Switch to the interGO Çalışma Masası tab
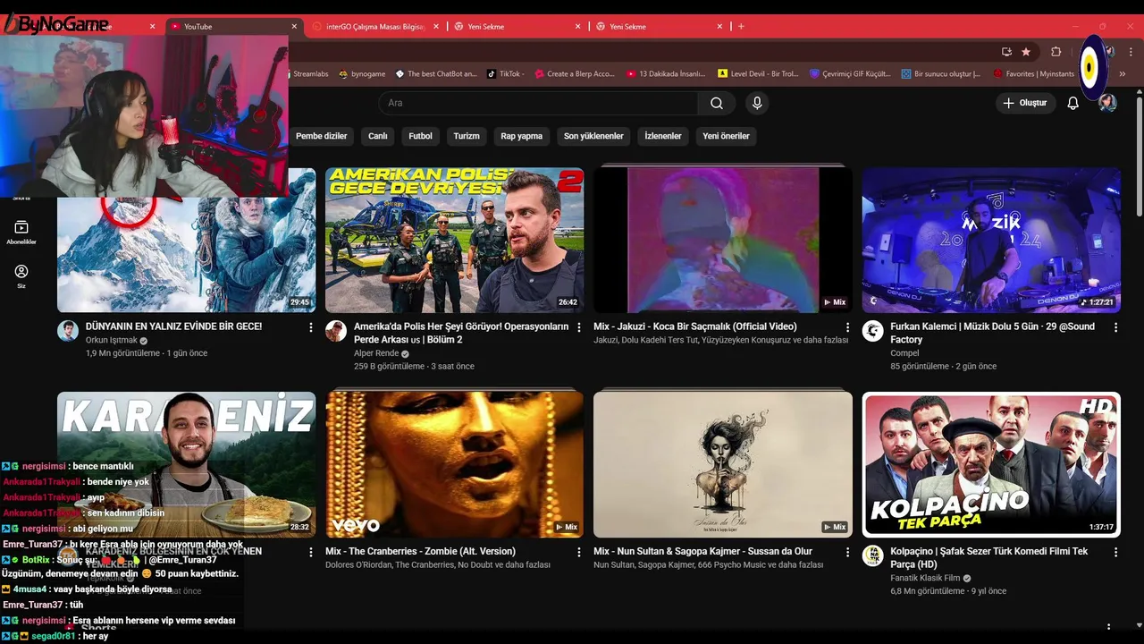 (x=376, y=26)
